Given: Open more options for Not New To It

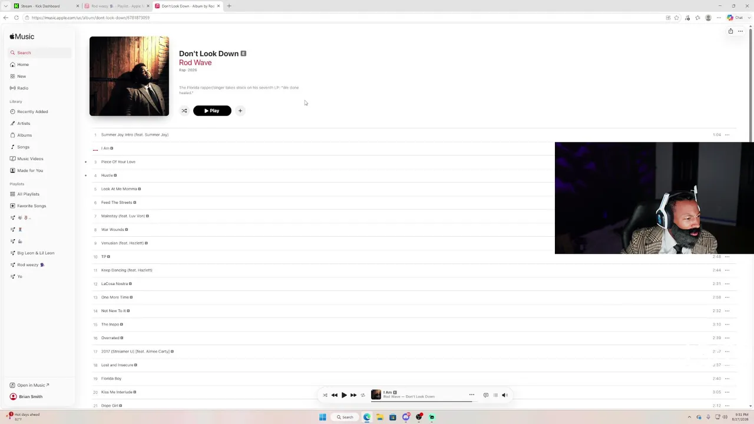Looking at the screenshot, I should click(x=727, y=311).
